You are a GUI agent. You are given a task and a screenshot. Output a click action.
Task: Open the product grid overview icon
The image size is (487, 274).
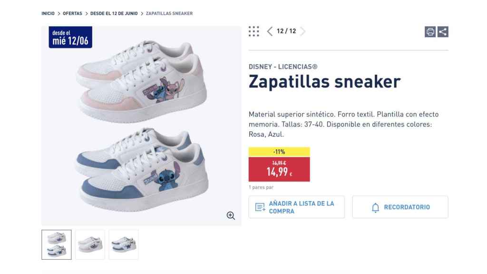click(x=254, y=31)
